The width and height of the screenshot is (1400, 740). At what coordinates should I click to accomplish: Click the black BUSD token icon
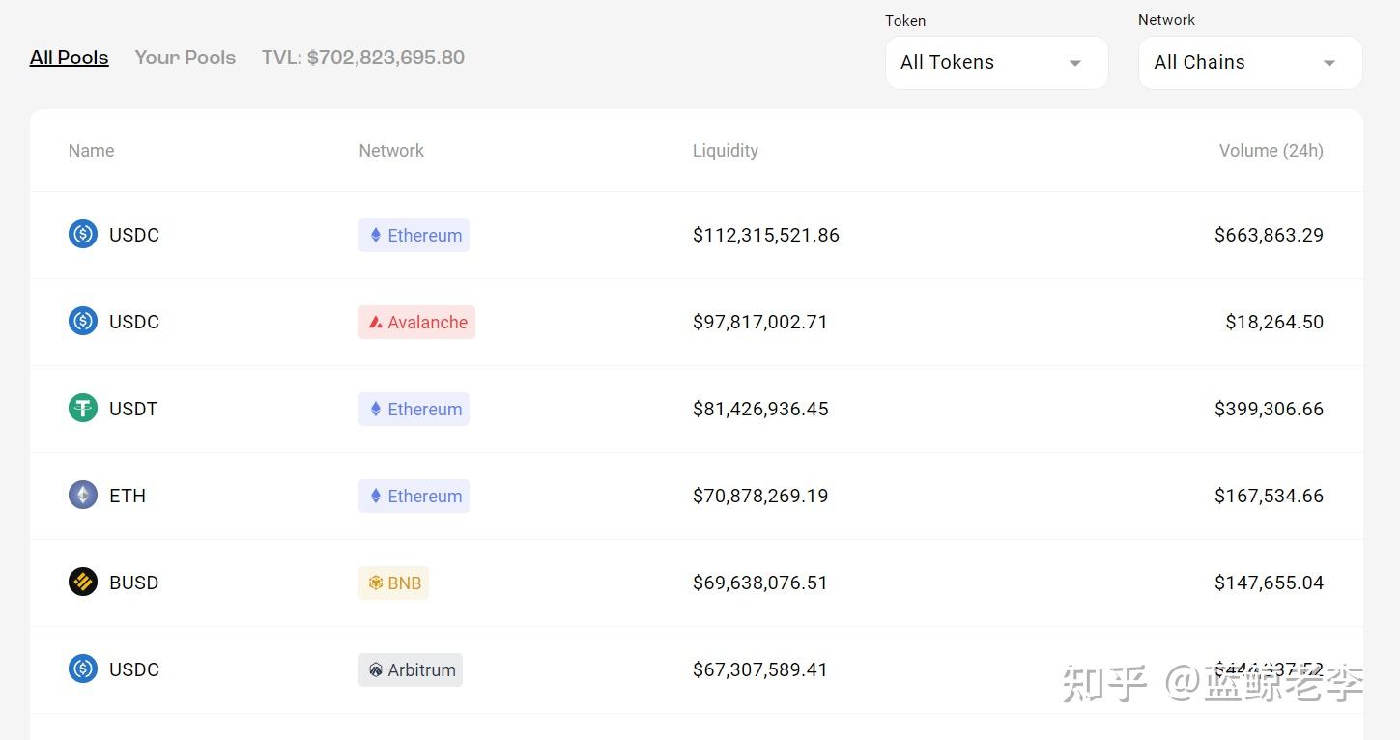tap(83, 582)
